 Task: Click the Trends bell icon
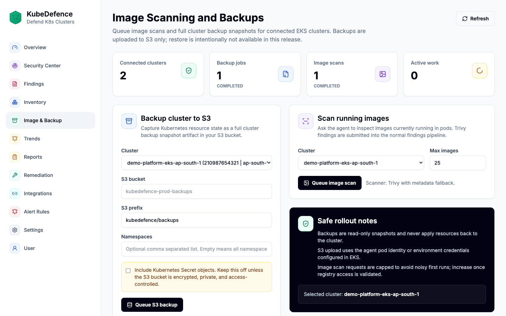pos(15,139)
